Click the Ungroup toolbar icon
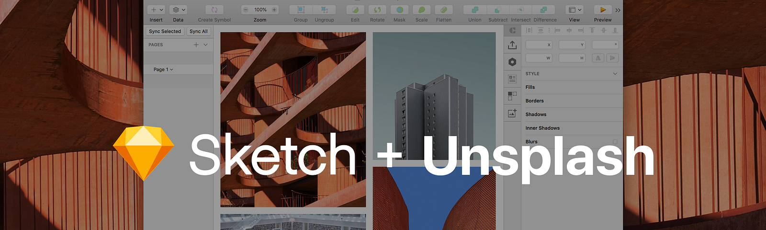The image size is (766, 230). pos(324,10)
